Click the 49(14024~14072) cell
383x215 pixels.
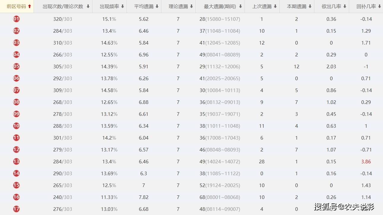(x=220, y=162)
